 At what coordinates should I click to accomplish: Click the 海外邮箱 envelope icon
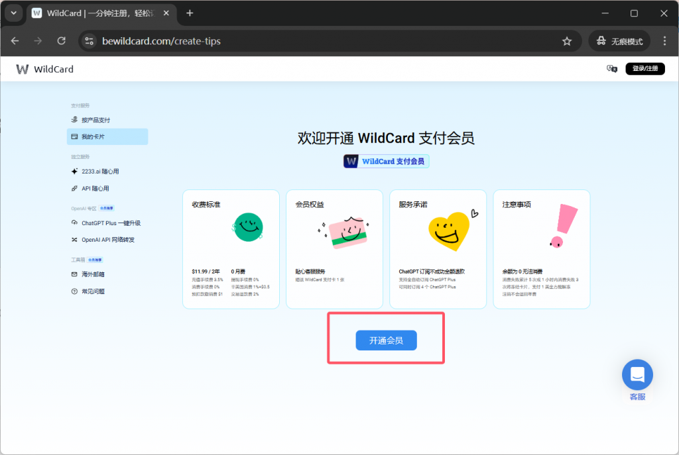point(74,274)
